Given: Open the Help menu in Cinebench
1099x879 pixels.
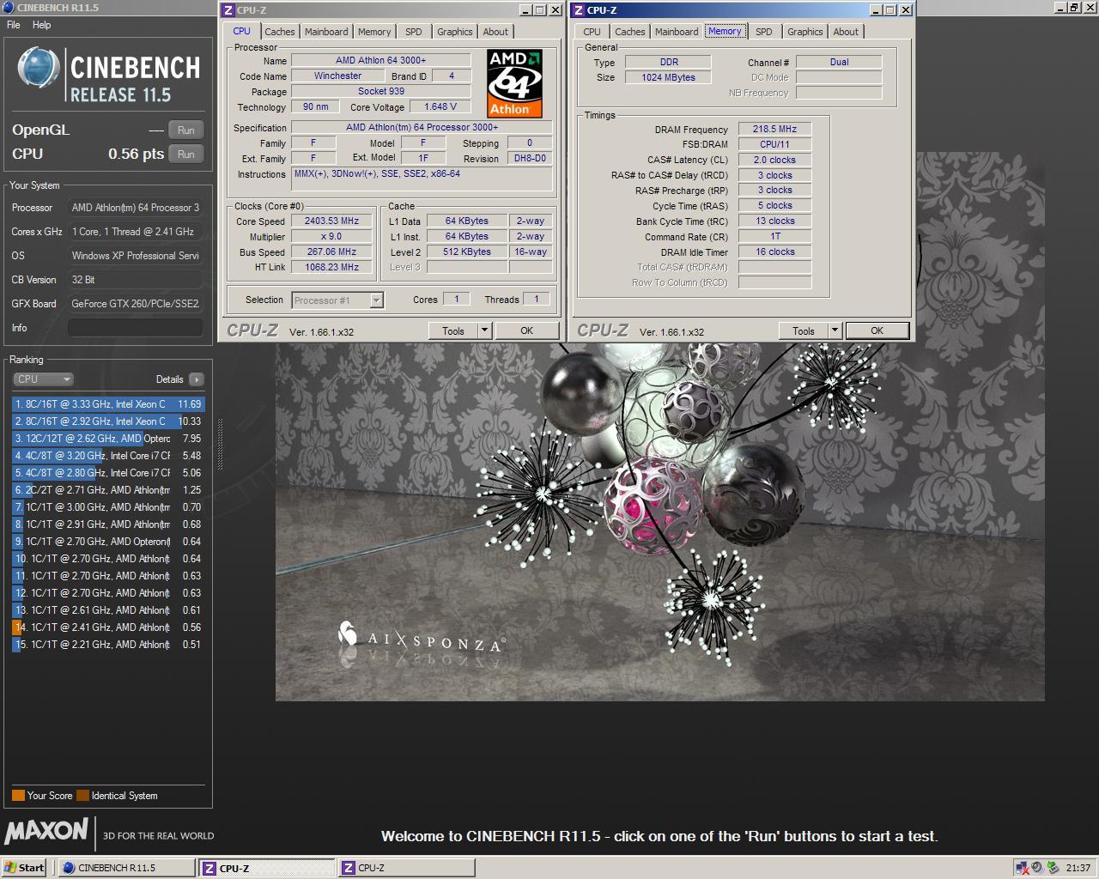Looking at the screenshot, I should point(42,25).
